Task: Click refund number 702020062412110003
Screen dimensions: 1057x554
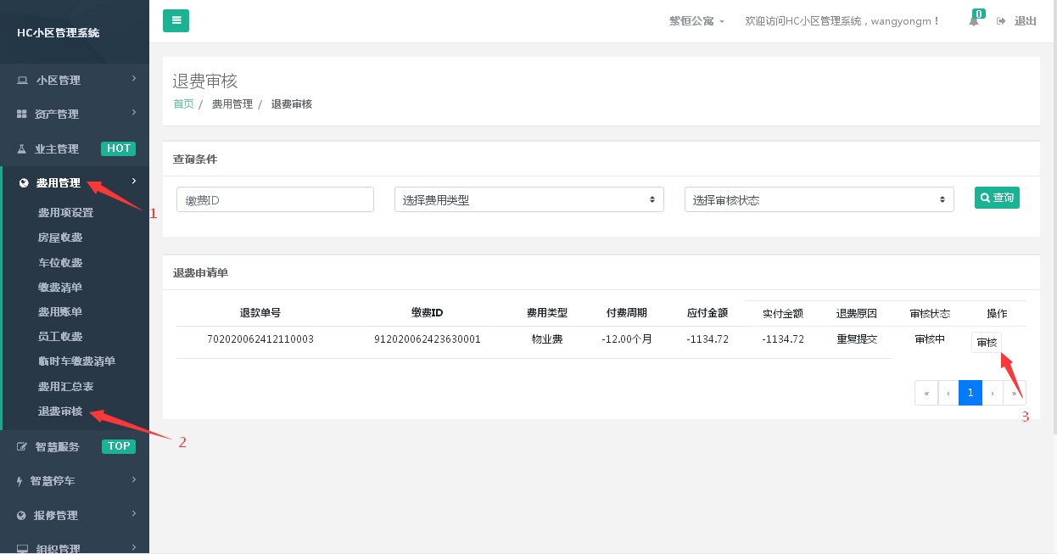Action: pyautogui.click(x=260, y=339)
